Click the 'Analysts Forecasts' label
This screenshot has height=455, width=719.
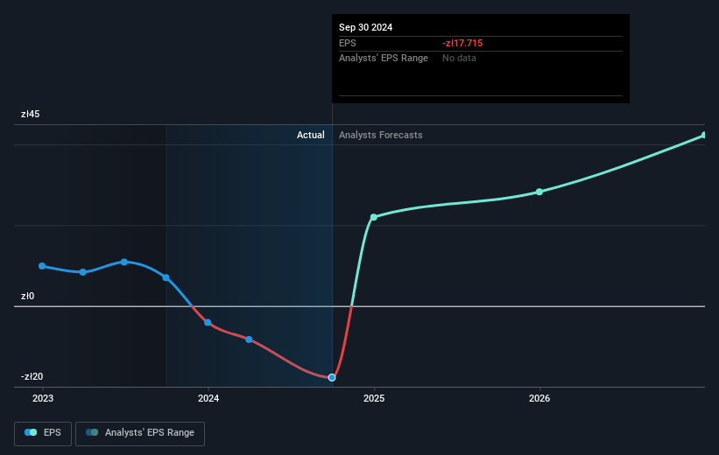381,135
